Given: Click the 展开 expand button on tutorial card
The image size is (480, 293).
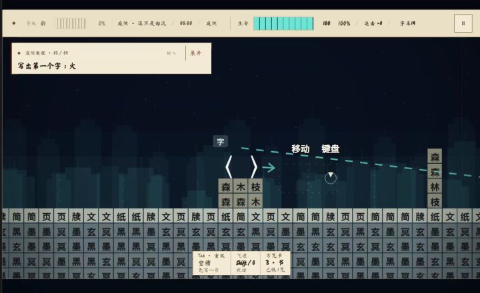Looking at the screenshot, I should tap(196, 53).
